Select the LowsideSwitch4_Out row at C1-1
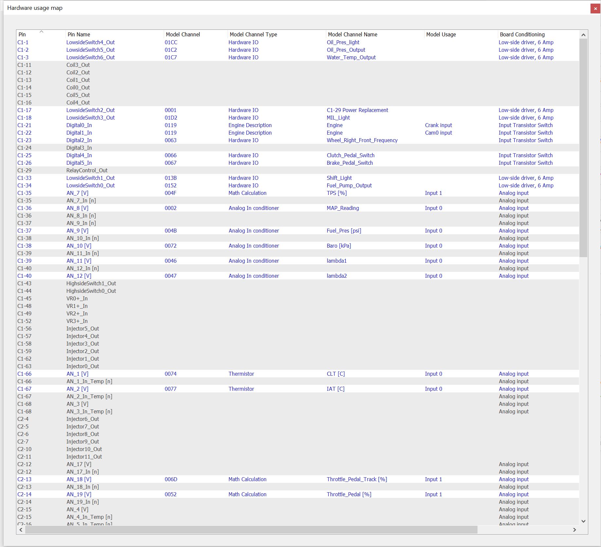Image resolution: width=601 pixels, height=547 pixels. coord(90,42)
